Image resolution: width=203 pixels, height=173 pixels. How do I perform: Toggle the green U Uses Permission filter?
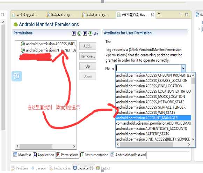point(79,33)
